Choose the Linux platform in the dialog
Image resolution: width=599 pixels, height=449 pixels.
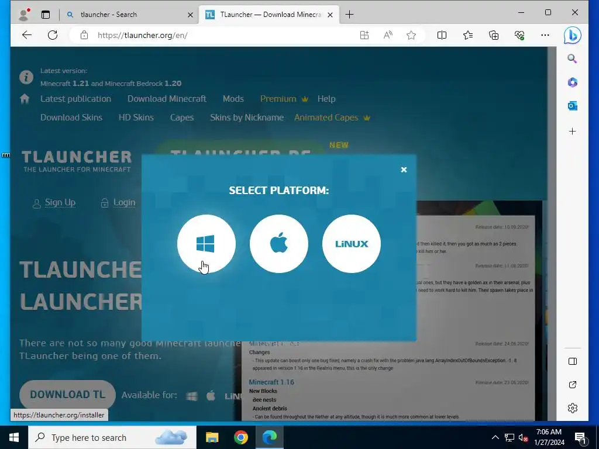[x=352, y=244]
